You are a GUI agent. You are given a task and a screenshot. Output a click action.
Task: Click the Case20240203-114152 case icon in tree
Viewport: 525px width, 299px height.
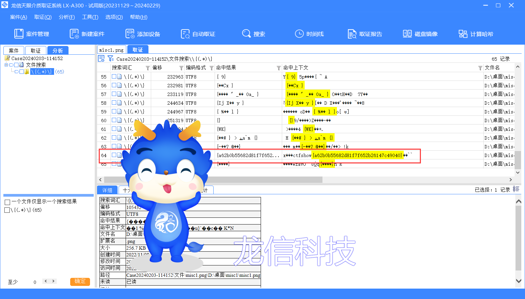(x=7, y=58)
